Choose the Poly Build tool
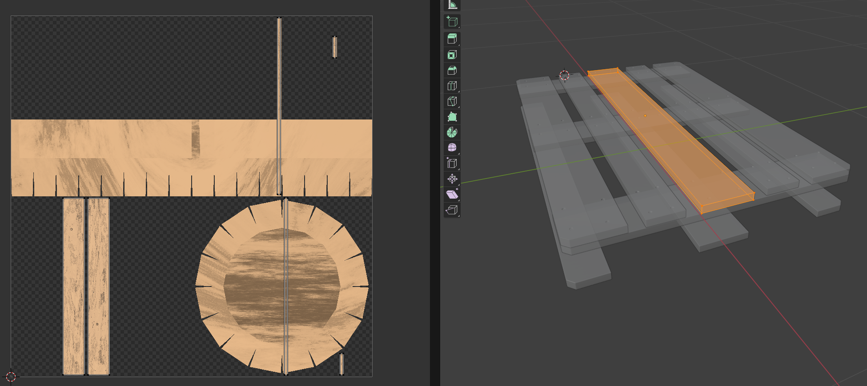Viewport: 867px width, 386px height. (452, 117)
